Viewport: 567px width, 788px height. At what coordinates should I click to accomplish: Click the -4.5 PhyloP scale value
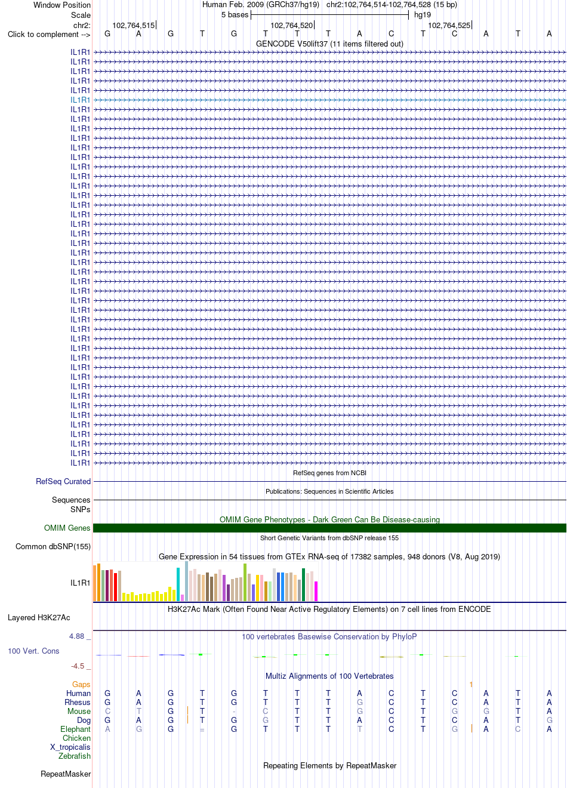pyautogui.click(x=78, y=666)
